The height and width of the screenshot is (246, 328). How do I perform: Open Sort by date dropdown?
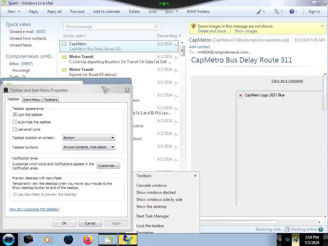click(x=74, y=36)
